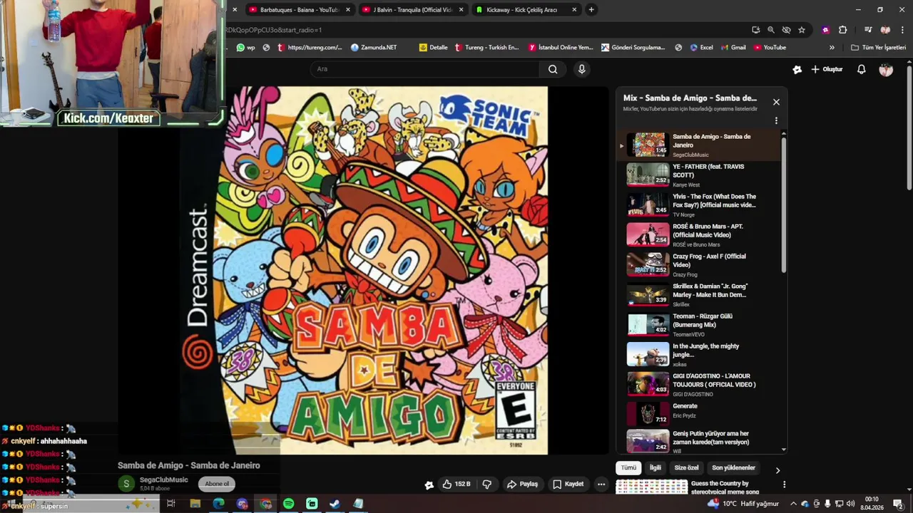Image resolution: width=913 pixels, height=513 pixels.
Task: Open the Mix playlist three-dot options
Action: 776,120
